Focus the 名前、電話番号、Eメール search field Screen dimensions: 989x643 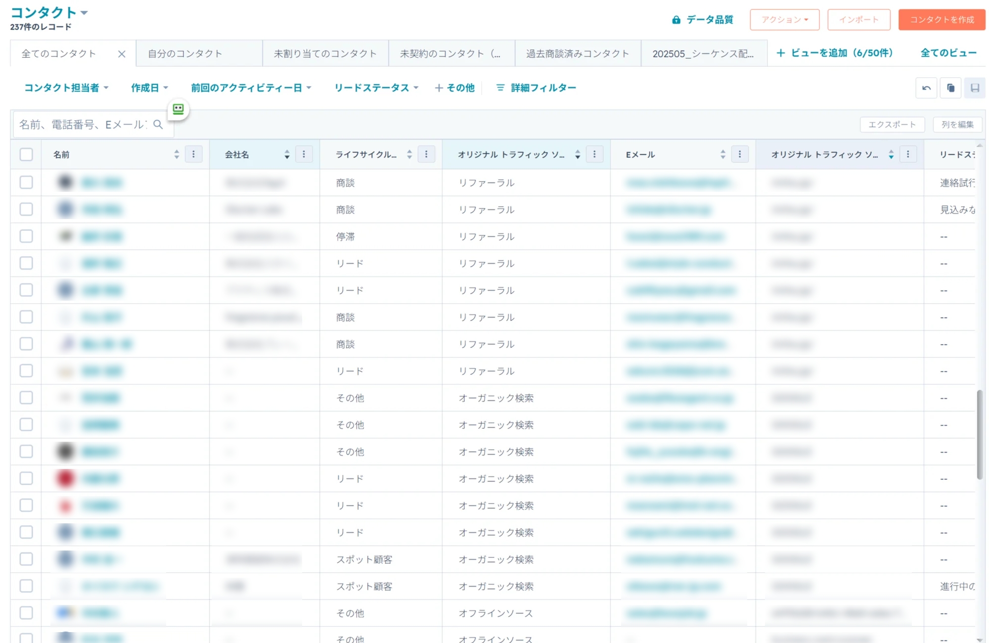[93, 125]
